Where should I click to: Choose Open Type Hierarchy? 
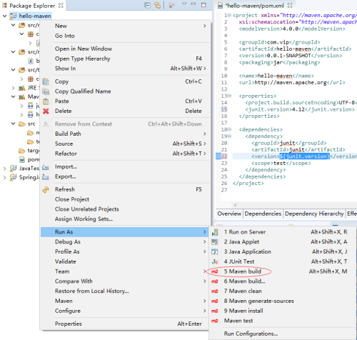(125, 59)
